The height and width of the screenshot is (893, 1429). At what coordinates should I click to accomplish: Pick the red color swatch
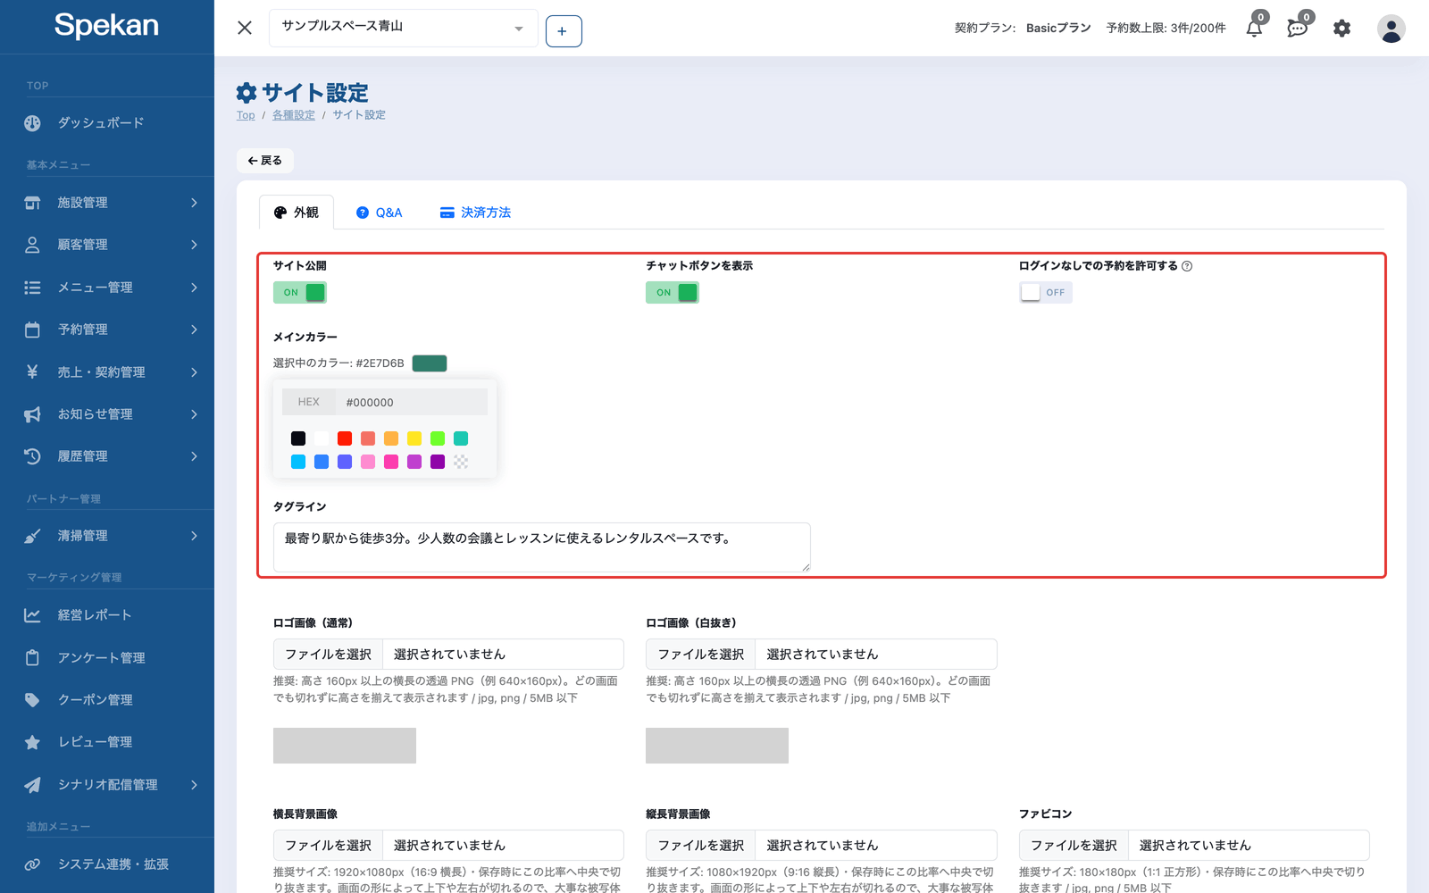click(x=345, y=438)
